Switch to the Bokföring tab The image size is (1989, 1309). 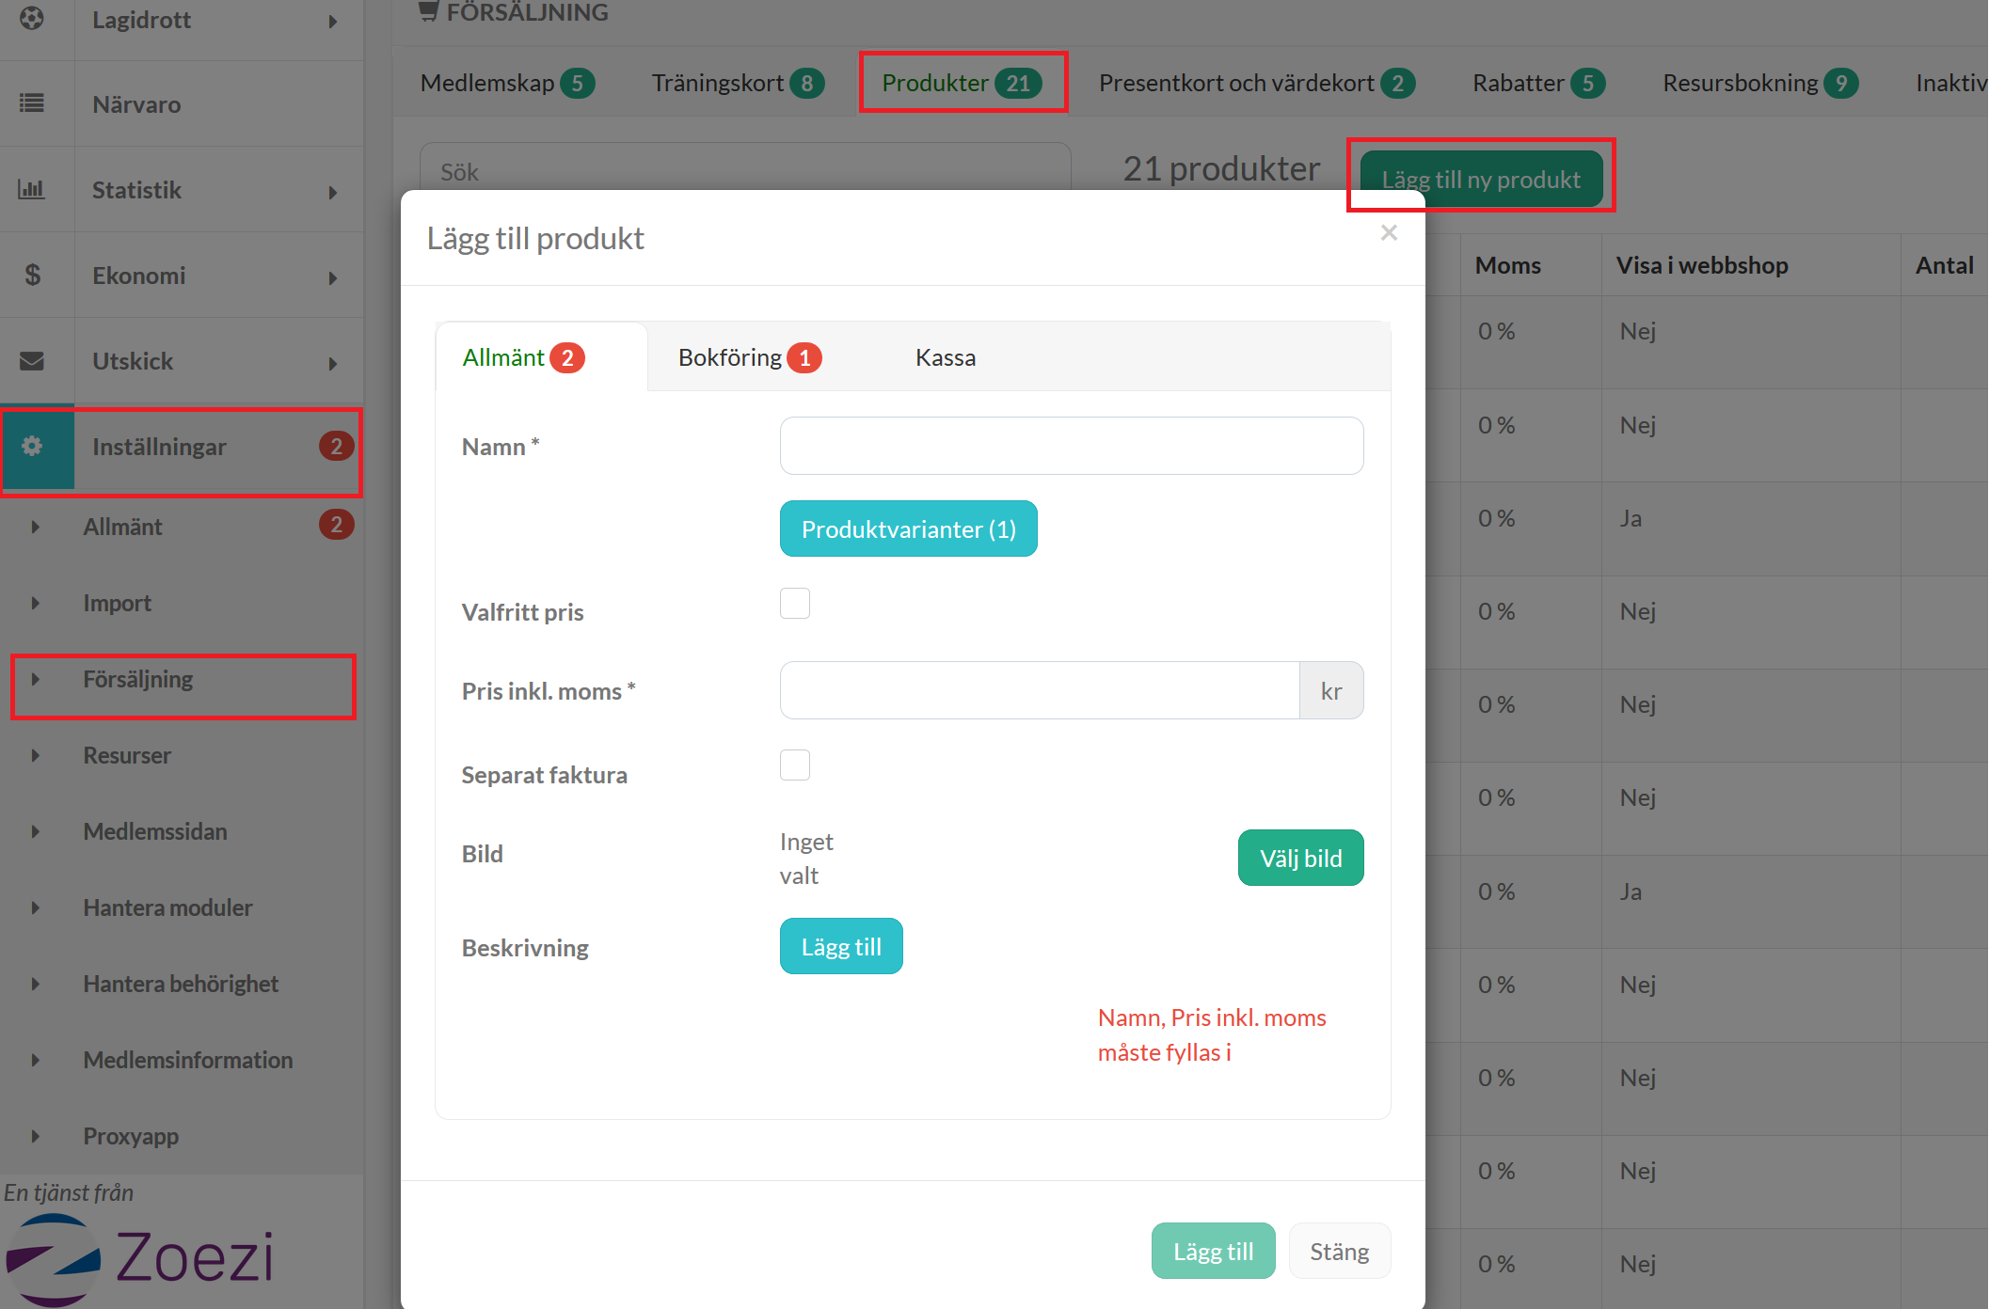click(x=749, y=357)
